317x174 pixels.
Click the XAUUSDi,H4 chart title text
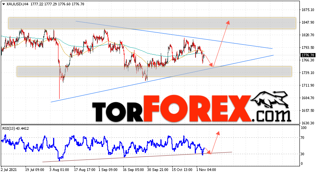17,4
